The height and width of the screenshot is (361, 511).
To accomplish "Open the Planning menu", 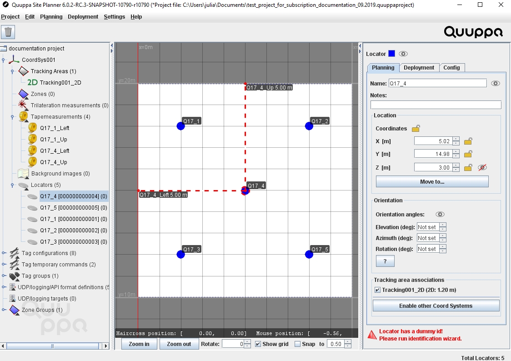I will click(x=51, y=17).
